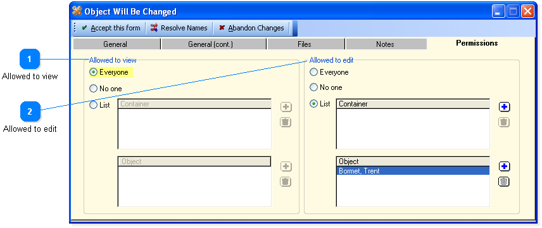The width and height of the screenshot is (542, 228).
Task: Minimize the Object Will Be Changed window
Action: click(498, 12)
